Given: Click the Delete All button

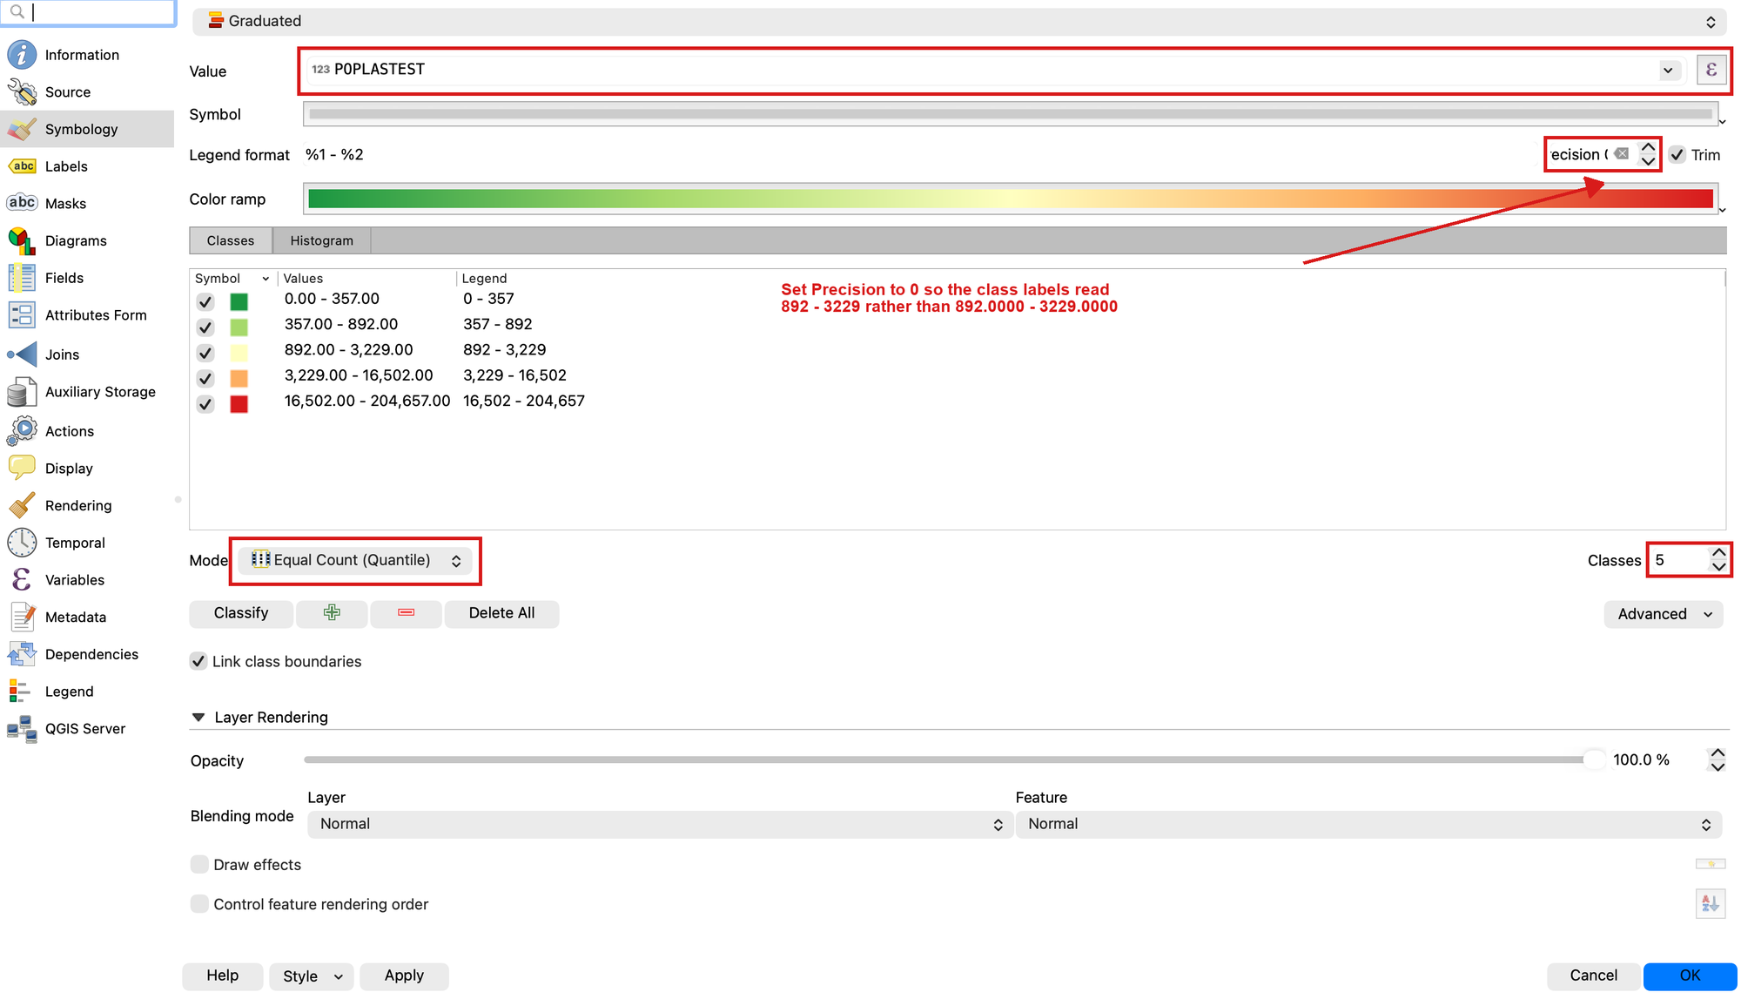Looking at the screenshot, I should [501, 613].
